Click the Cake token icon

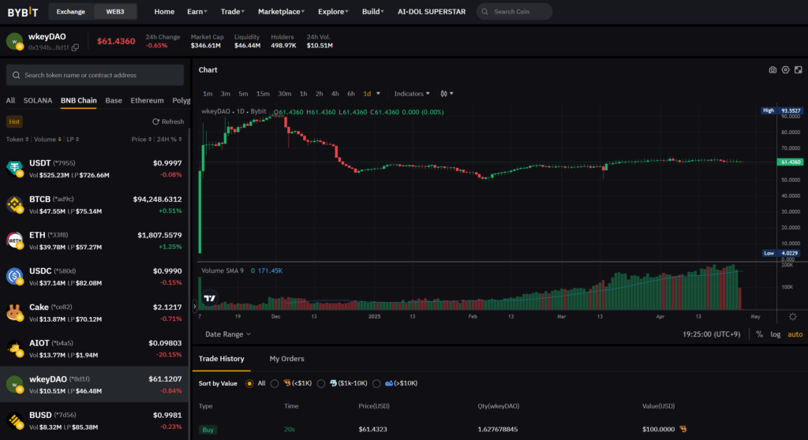click(14, 313)
